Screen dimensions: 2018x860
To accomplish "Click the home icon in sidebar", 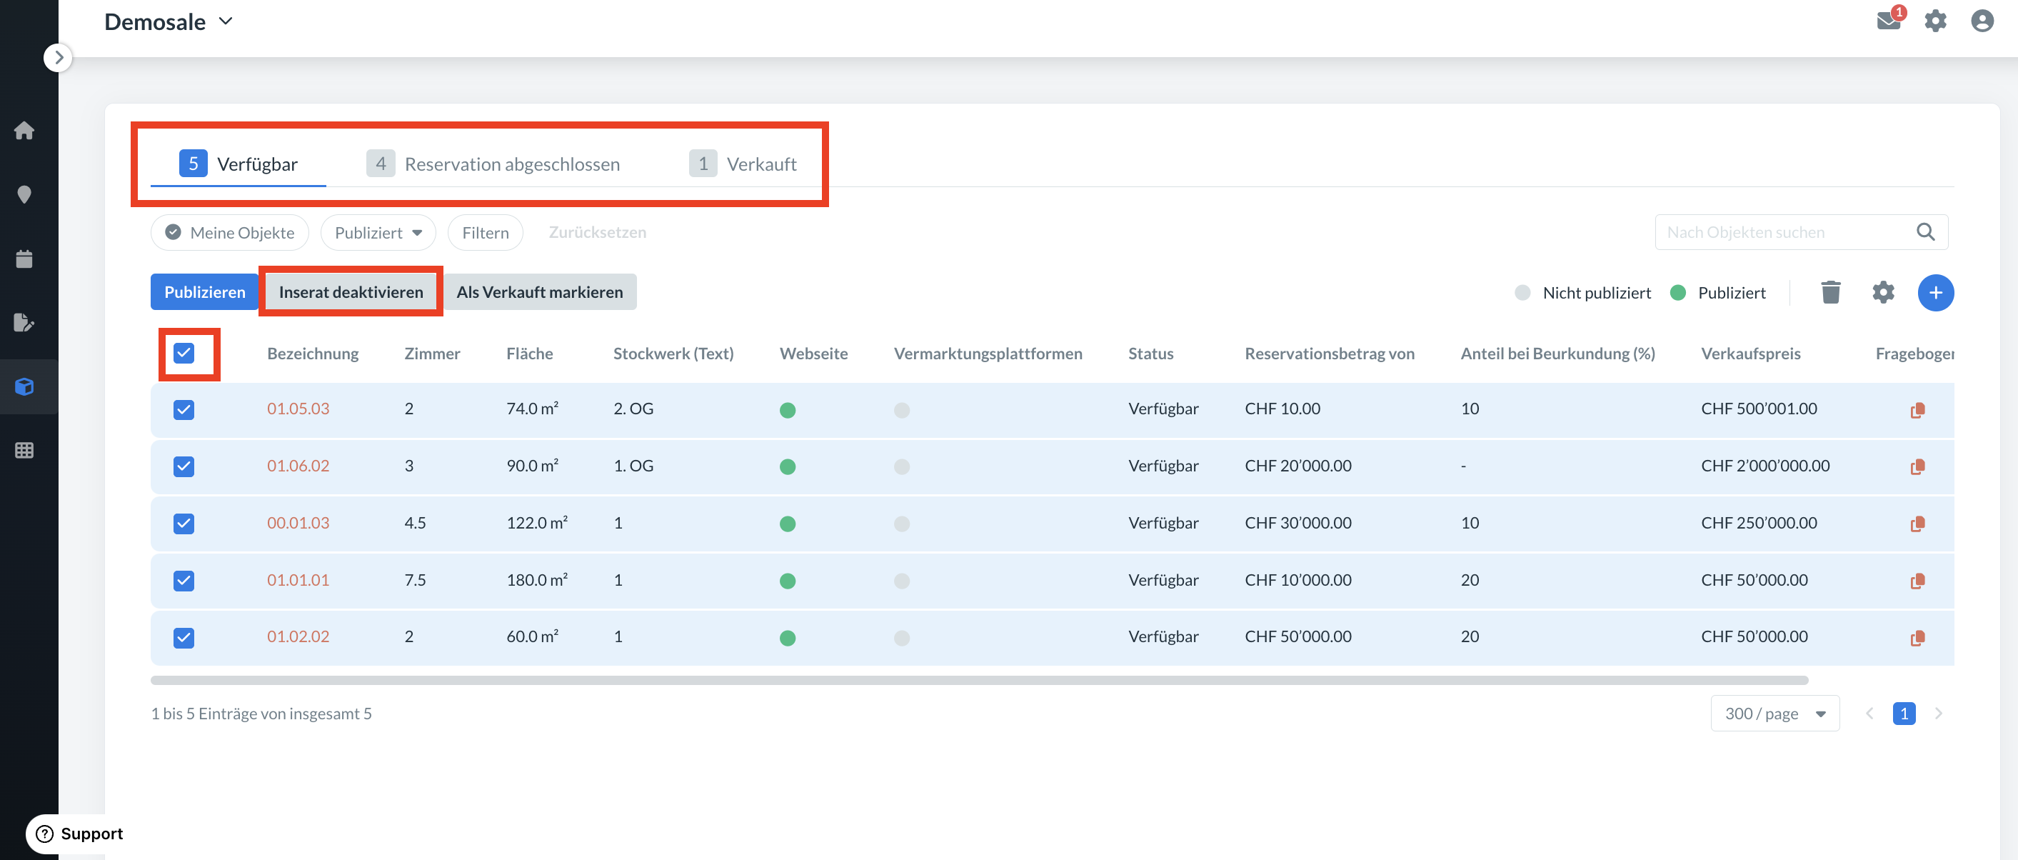I will point(24,130).
